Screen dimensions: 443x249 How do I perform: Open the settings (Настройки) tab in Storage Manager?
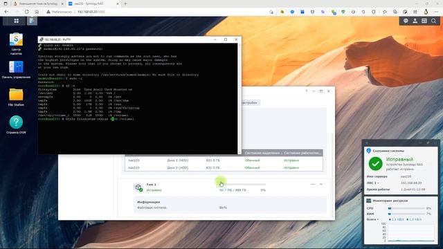[250, 103]
